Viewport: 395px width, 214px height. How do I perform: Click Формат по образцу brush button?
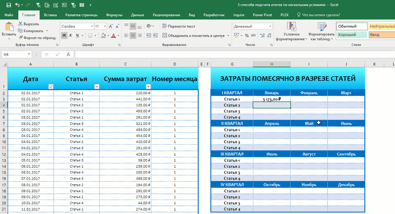pos(38,38)
